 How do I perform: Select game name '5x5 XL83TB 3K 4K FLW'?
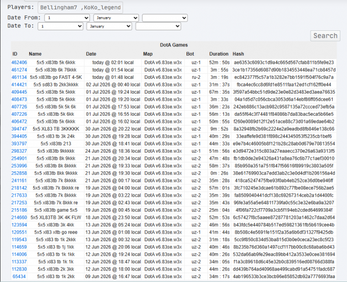click(56, 218)
